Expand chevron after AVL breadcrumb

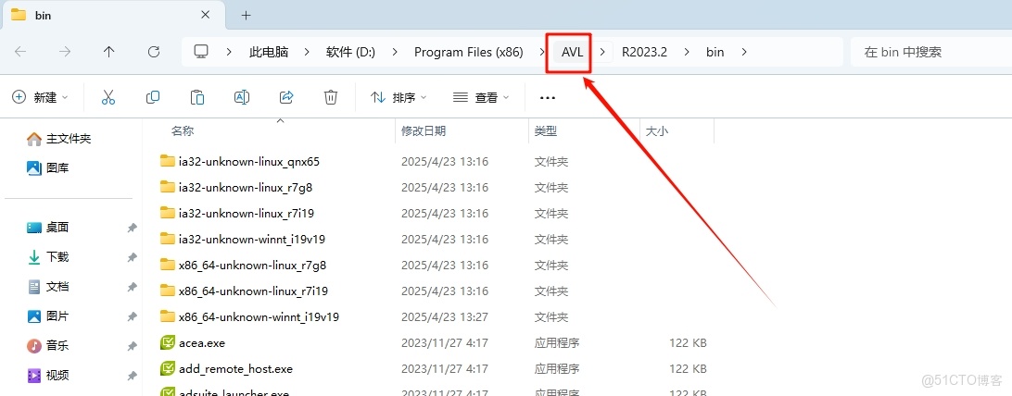(602, 52)
